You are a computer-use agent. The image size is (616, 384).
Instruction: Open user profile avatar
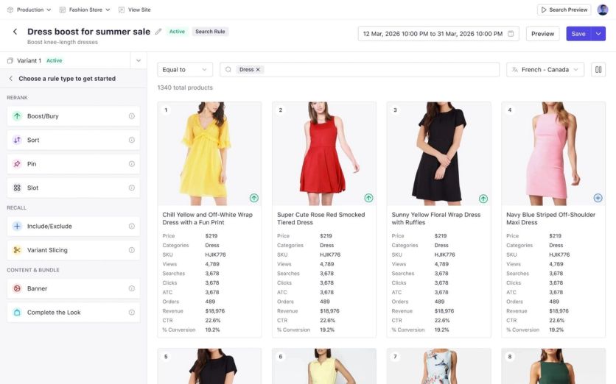(602, 10)
